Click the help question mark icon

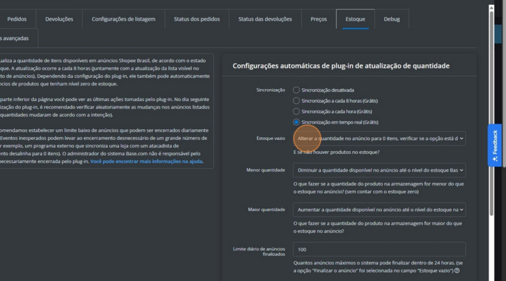(457, 271)
